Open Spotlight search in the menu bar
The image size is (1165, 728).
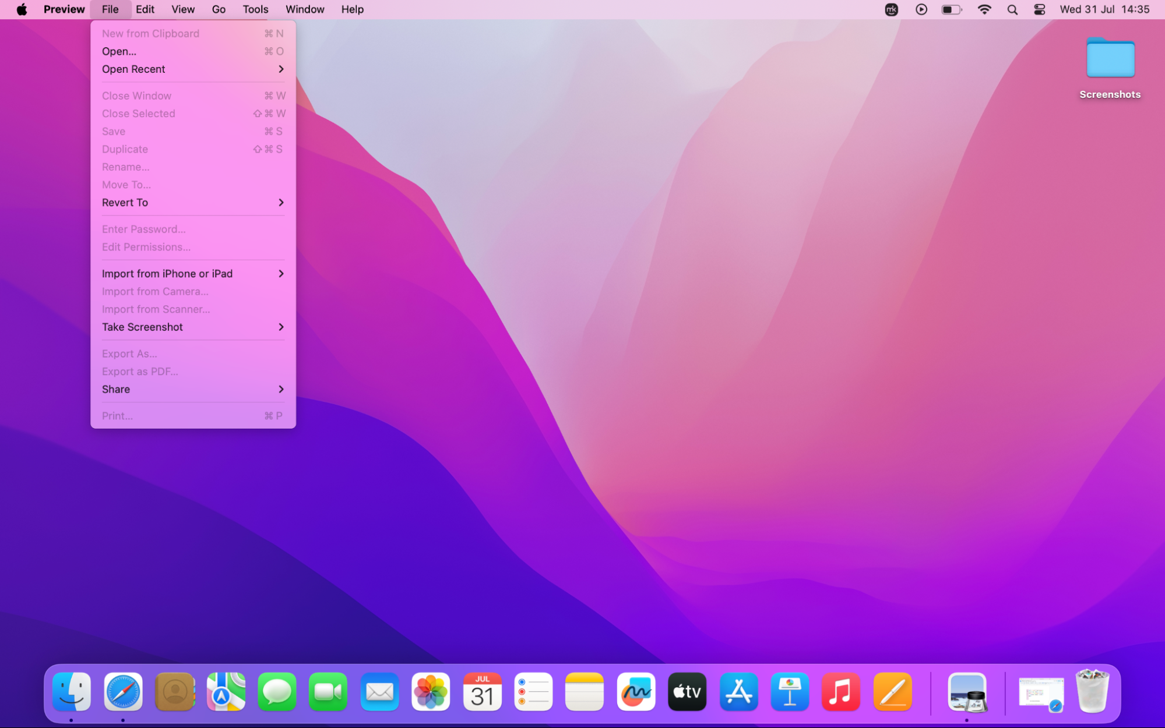click(1012, 9)
